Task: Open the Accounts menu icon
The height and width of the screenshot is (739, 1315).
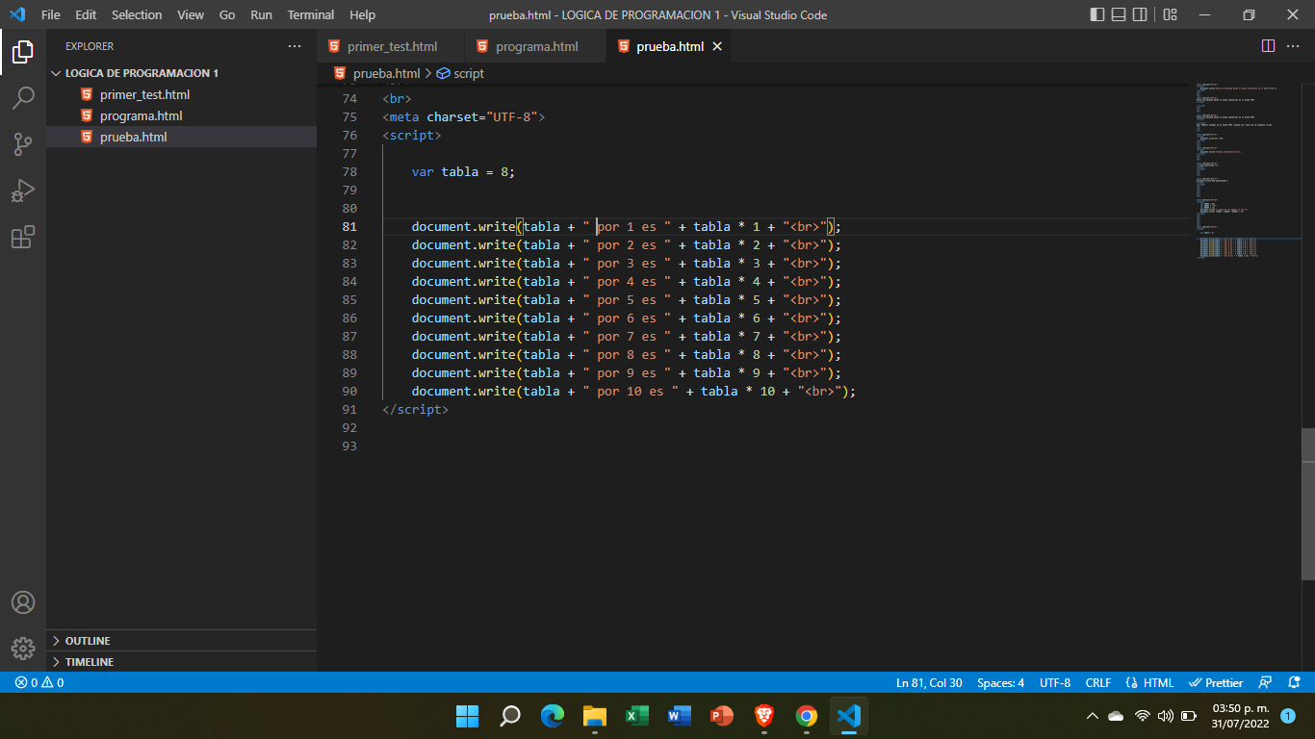Action: click(23, 602)
